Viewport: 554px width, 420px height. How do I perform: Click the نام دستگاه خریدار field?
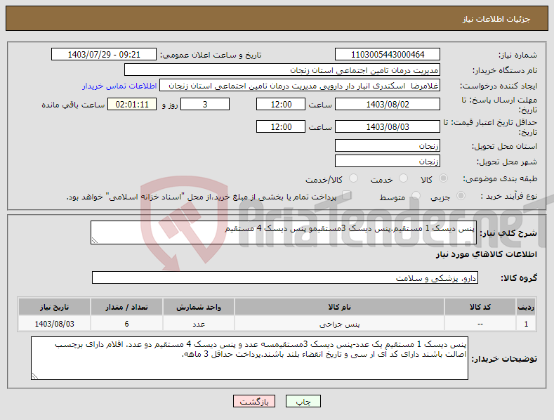click(282, 70)
